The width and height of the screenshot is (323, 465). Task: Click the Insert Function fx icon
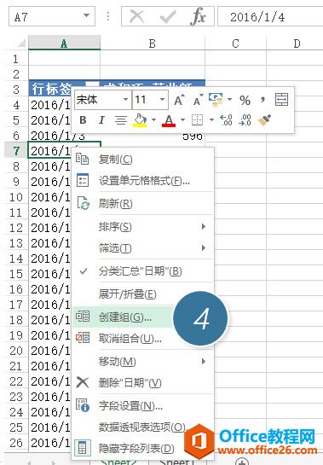(198, 16)
